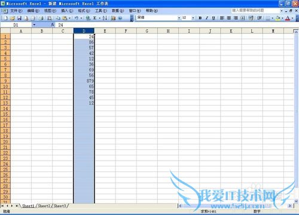Expand the font color dropdown arrow

tap(292, 18)
